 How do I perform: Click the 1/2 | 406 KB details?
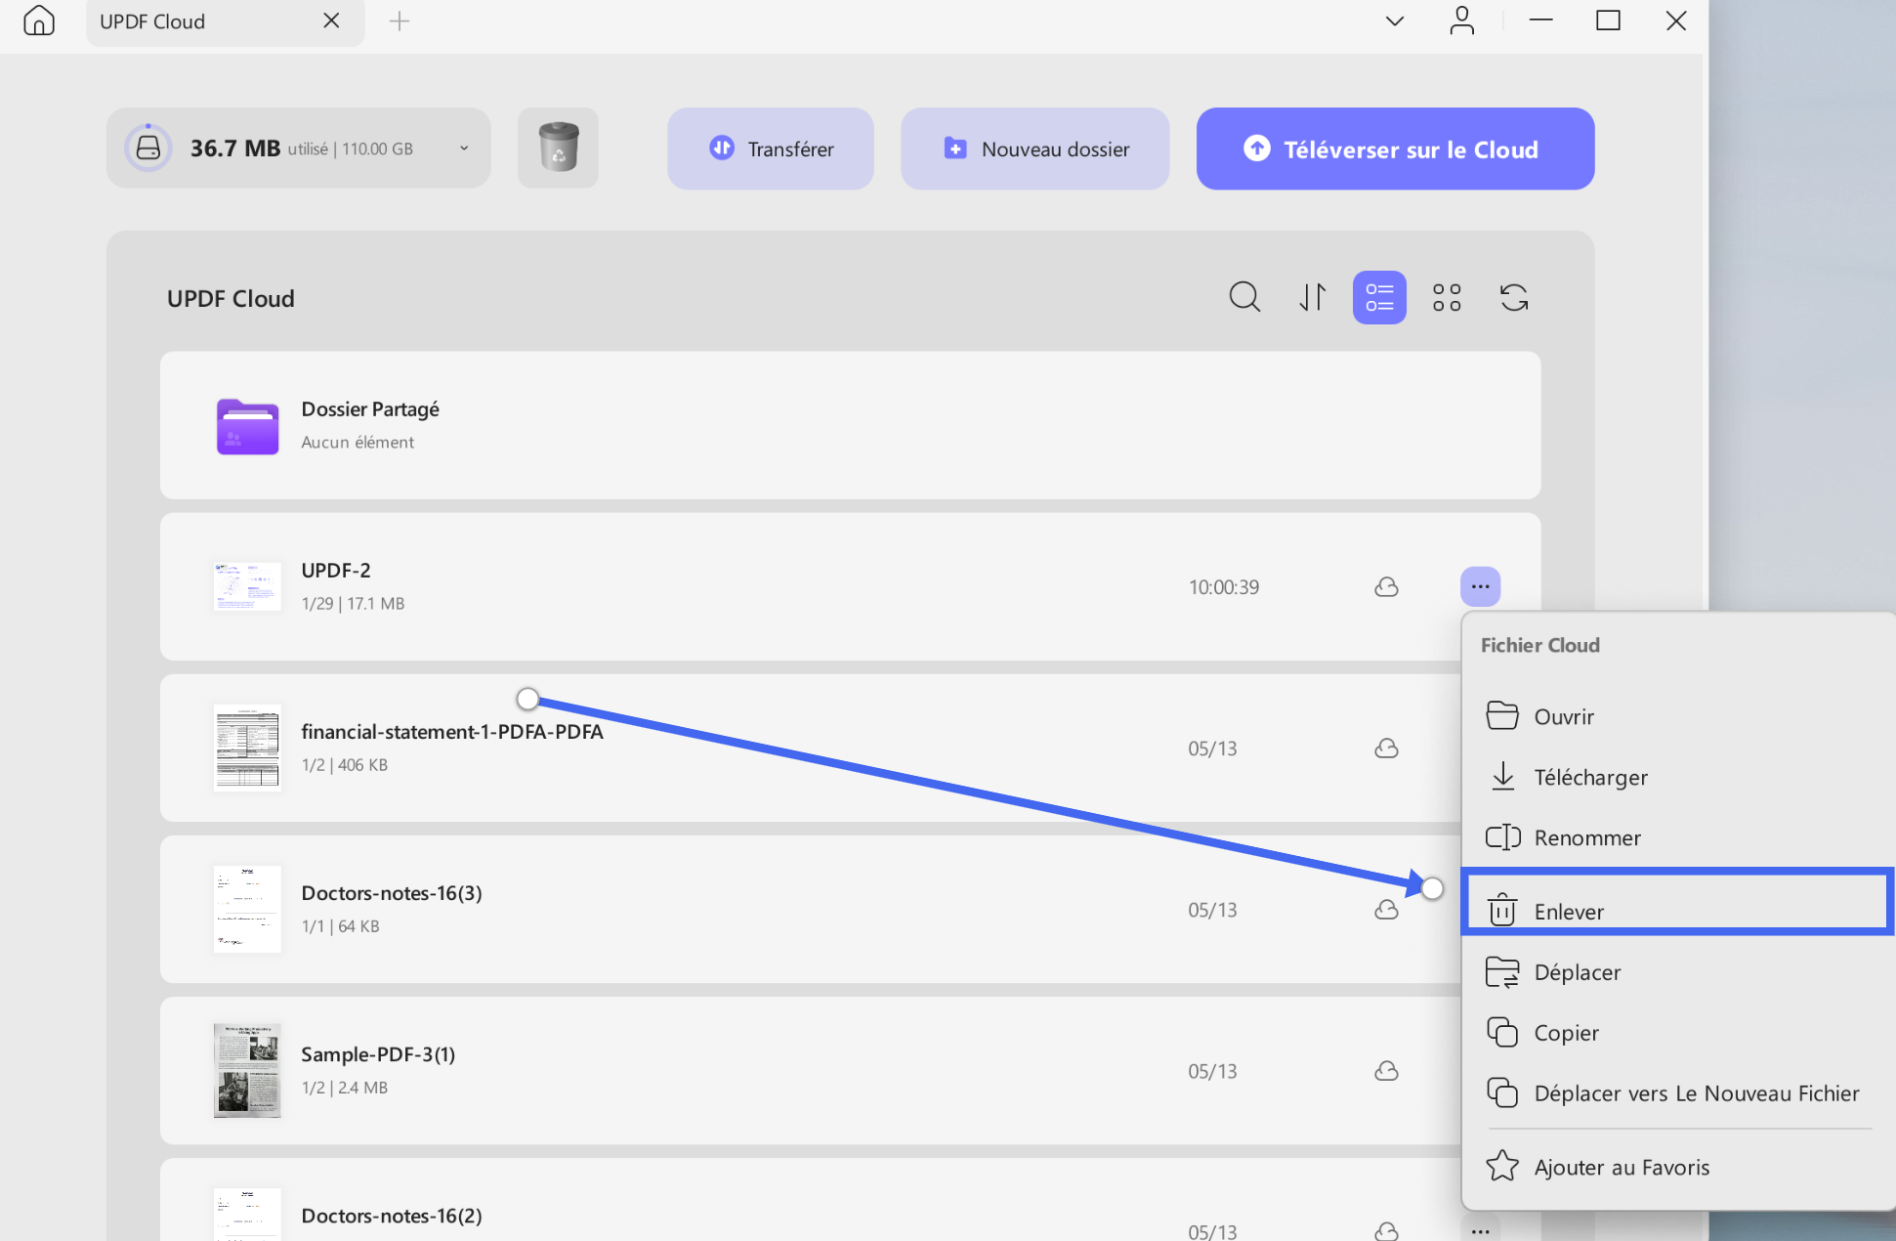[345, 765]
